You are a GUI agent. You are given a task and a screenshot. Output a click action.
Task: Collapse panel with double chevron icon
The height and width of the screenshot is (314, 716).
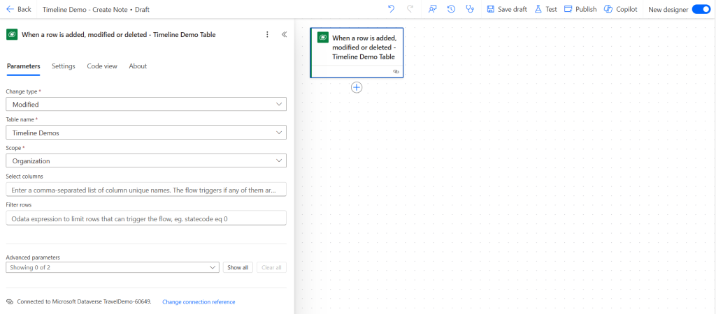(x=284, y=35)
